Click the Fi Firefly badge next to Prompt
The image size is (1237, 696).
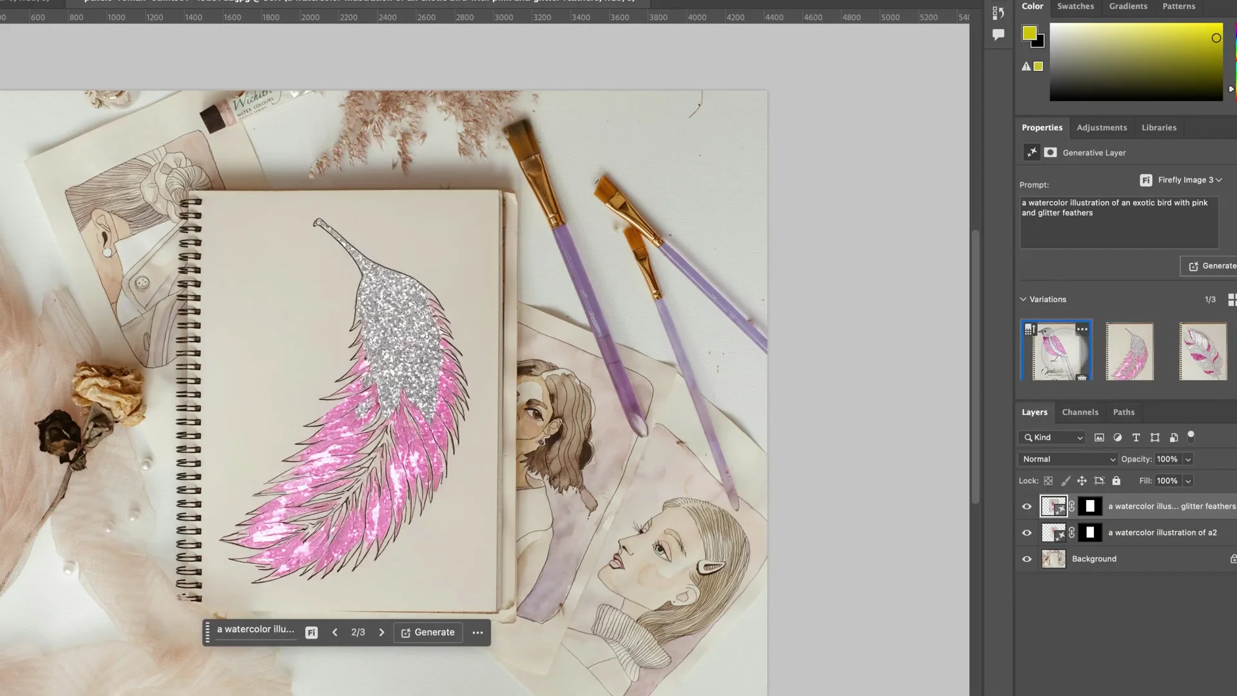[1146, 180]
